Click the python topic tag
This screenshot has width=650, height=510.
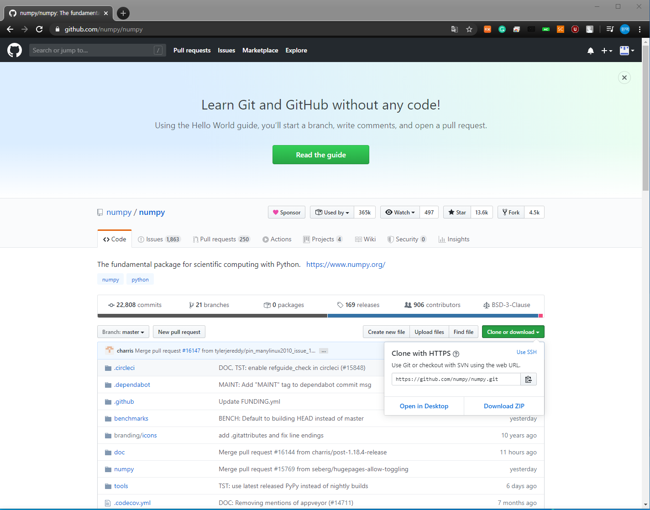point(140,280)
